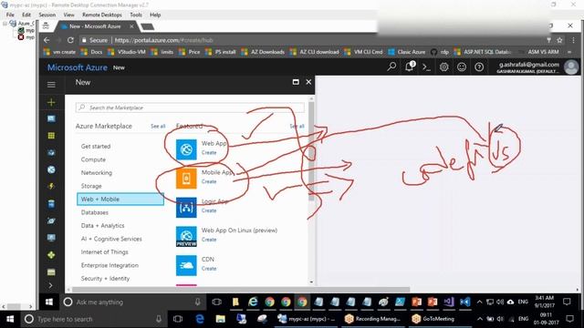Reload the Chrome page

coord(70,40)
